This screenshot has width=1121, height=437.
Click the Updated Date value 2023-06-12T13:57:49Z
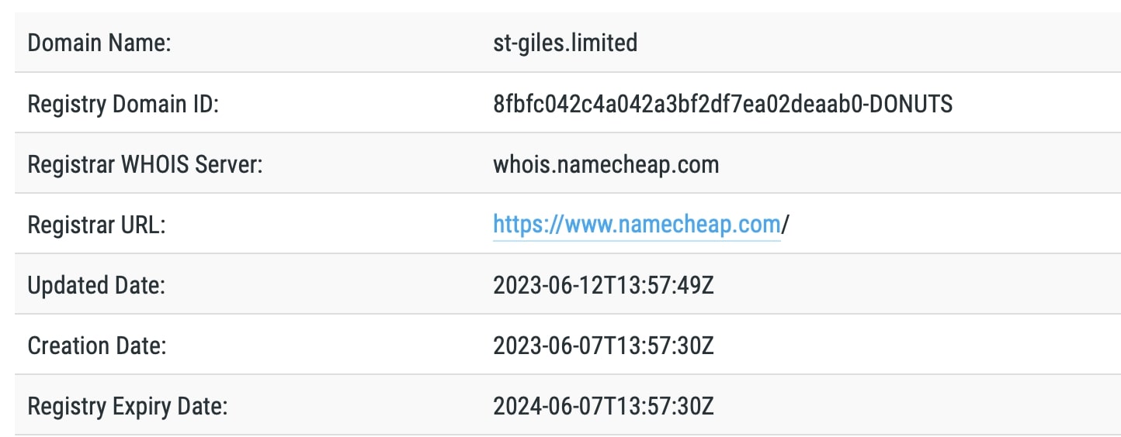pos(603,285)
